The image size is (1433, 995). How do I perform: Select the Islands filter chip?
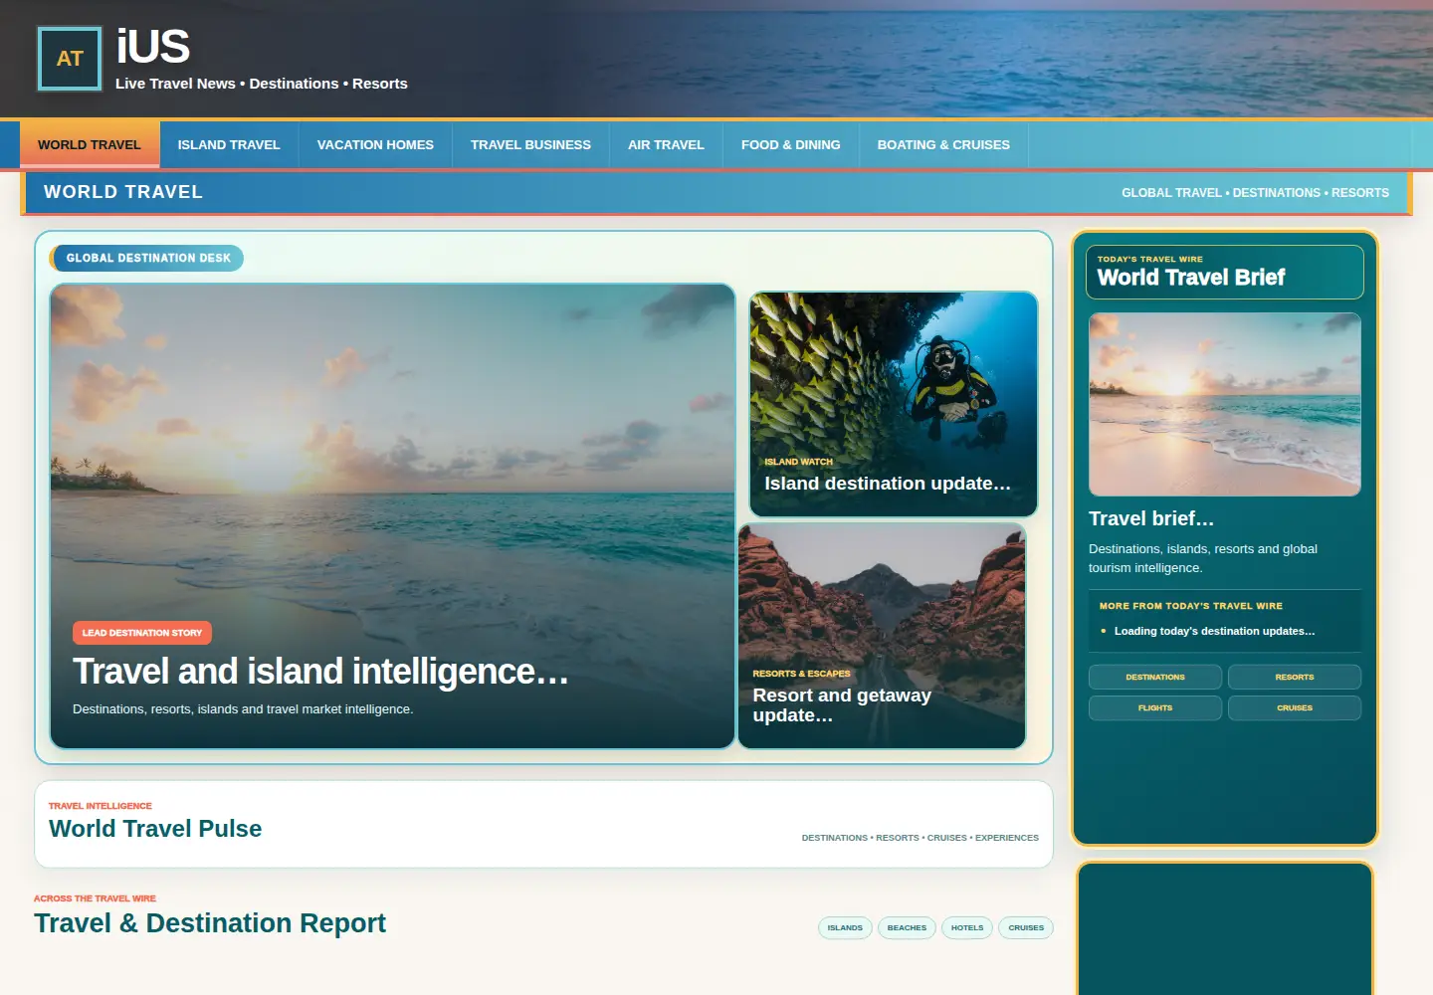coord(845,928)
